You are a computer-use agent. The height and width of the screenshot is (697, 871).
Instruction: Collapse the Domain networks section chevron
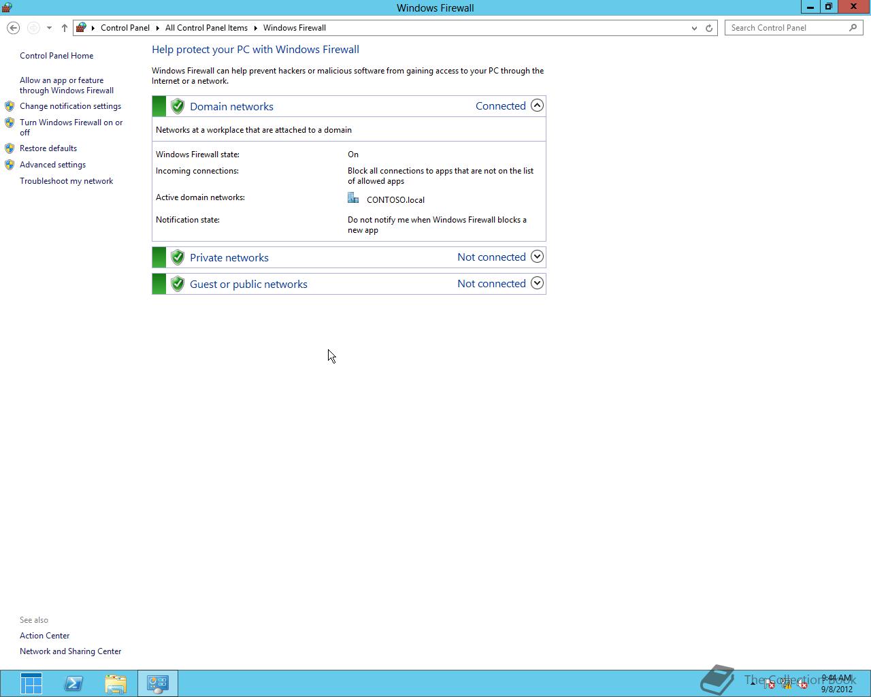pos(537,106)
